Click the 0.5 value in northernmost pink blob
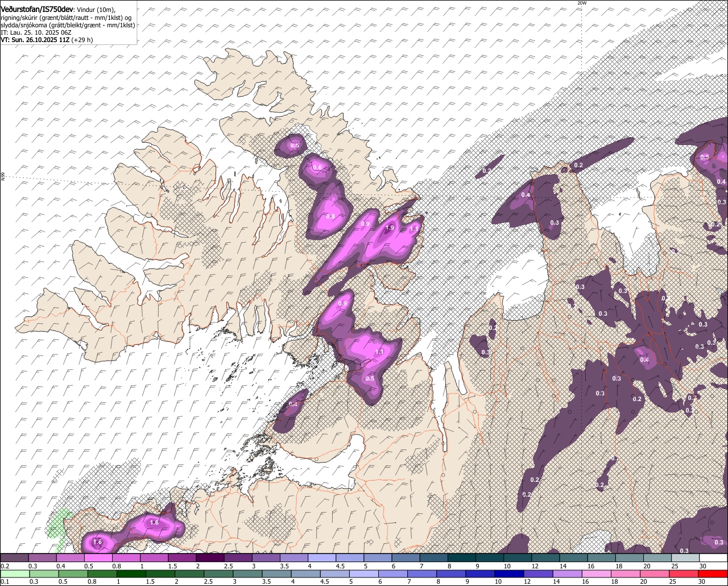 294,146
